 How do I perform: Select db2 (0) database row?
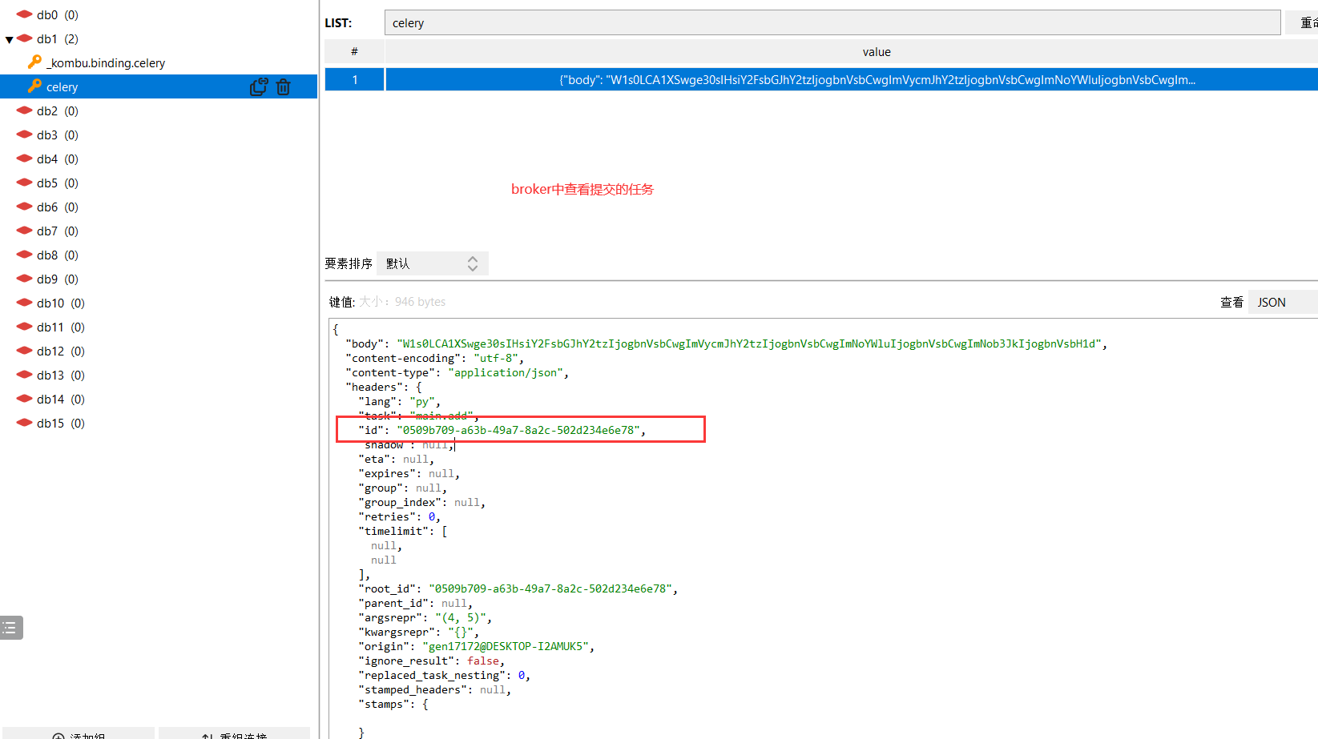click(159, 110)
